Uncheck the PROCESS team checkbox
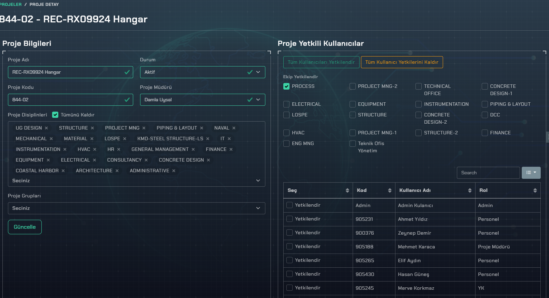549x298 pixels. coord(286,86)
